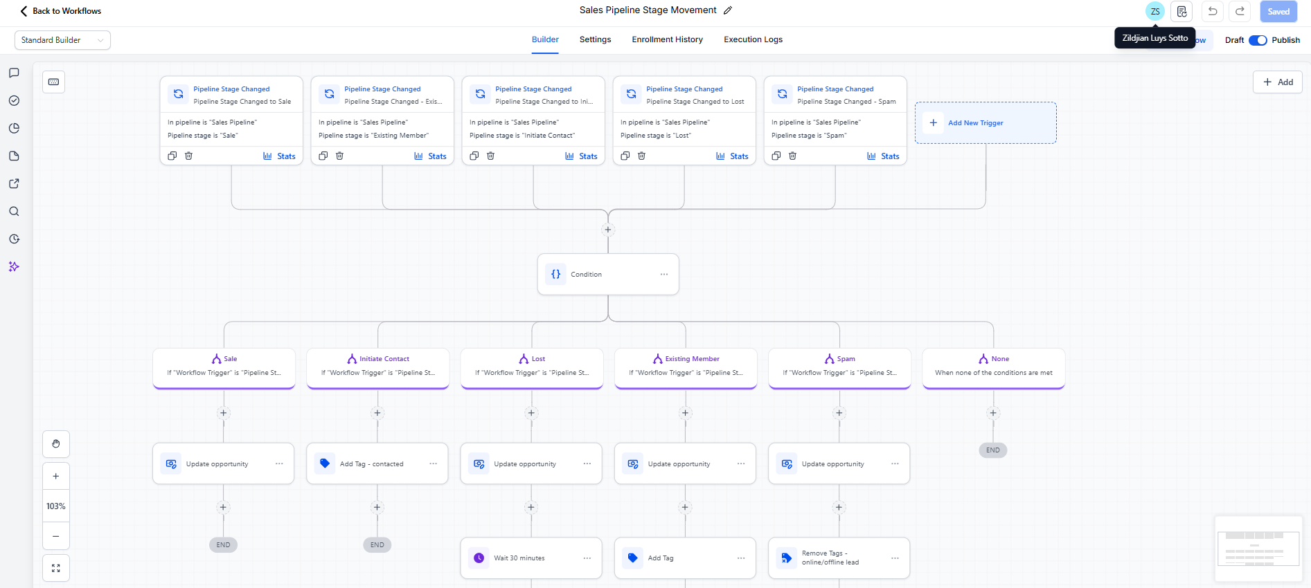The height and width of the screenshot is (588, 1311).
Task: Go Back to Workflows
Action: click(60, 11)
